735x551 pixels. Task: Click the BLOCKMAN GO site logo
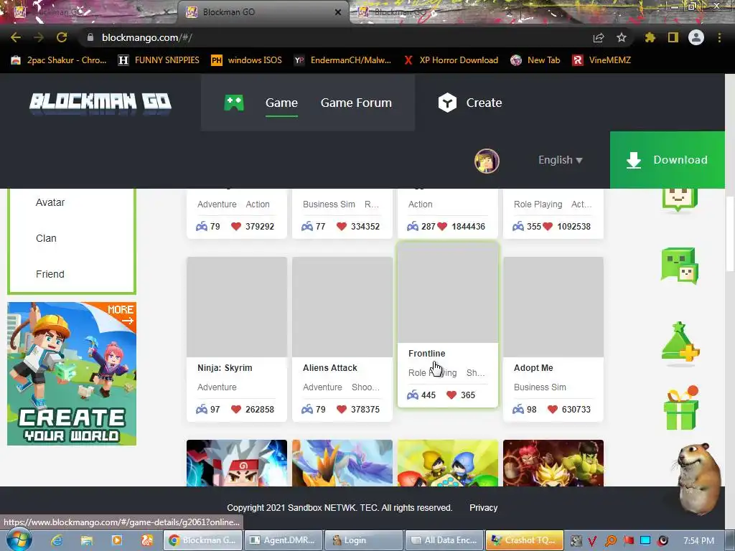pos(100,102)
